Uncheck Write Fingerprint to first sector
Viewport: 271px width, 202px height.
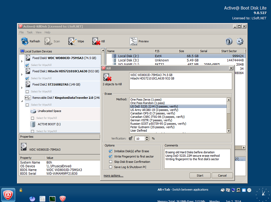click(x=110, y=156)
